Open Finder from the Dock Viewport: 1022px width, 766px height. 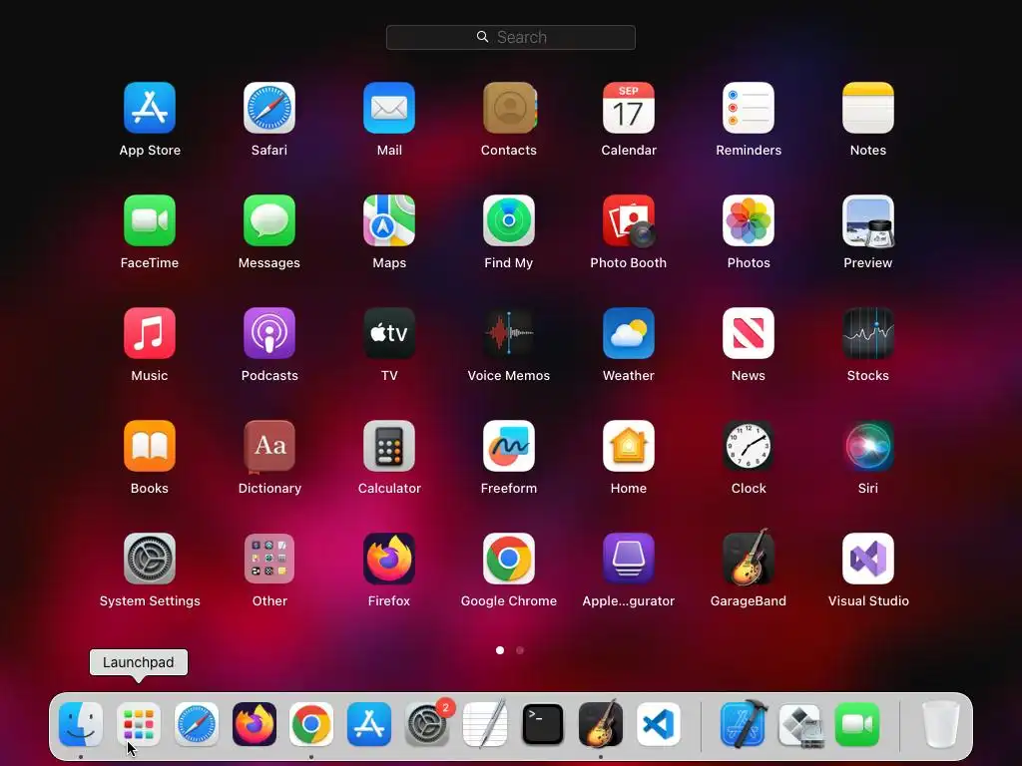point(81,724)
